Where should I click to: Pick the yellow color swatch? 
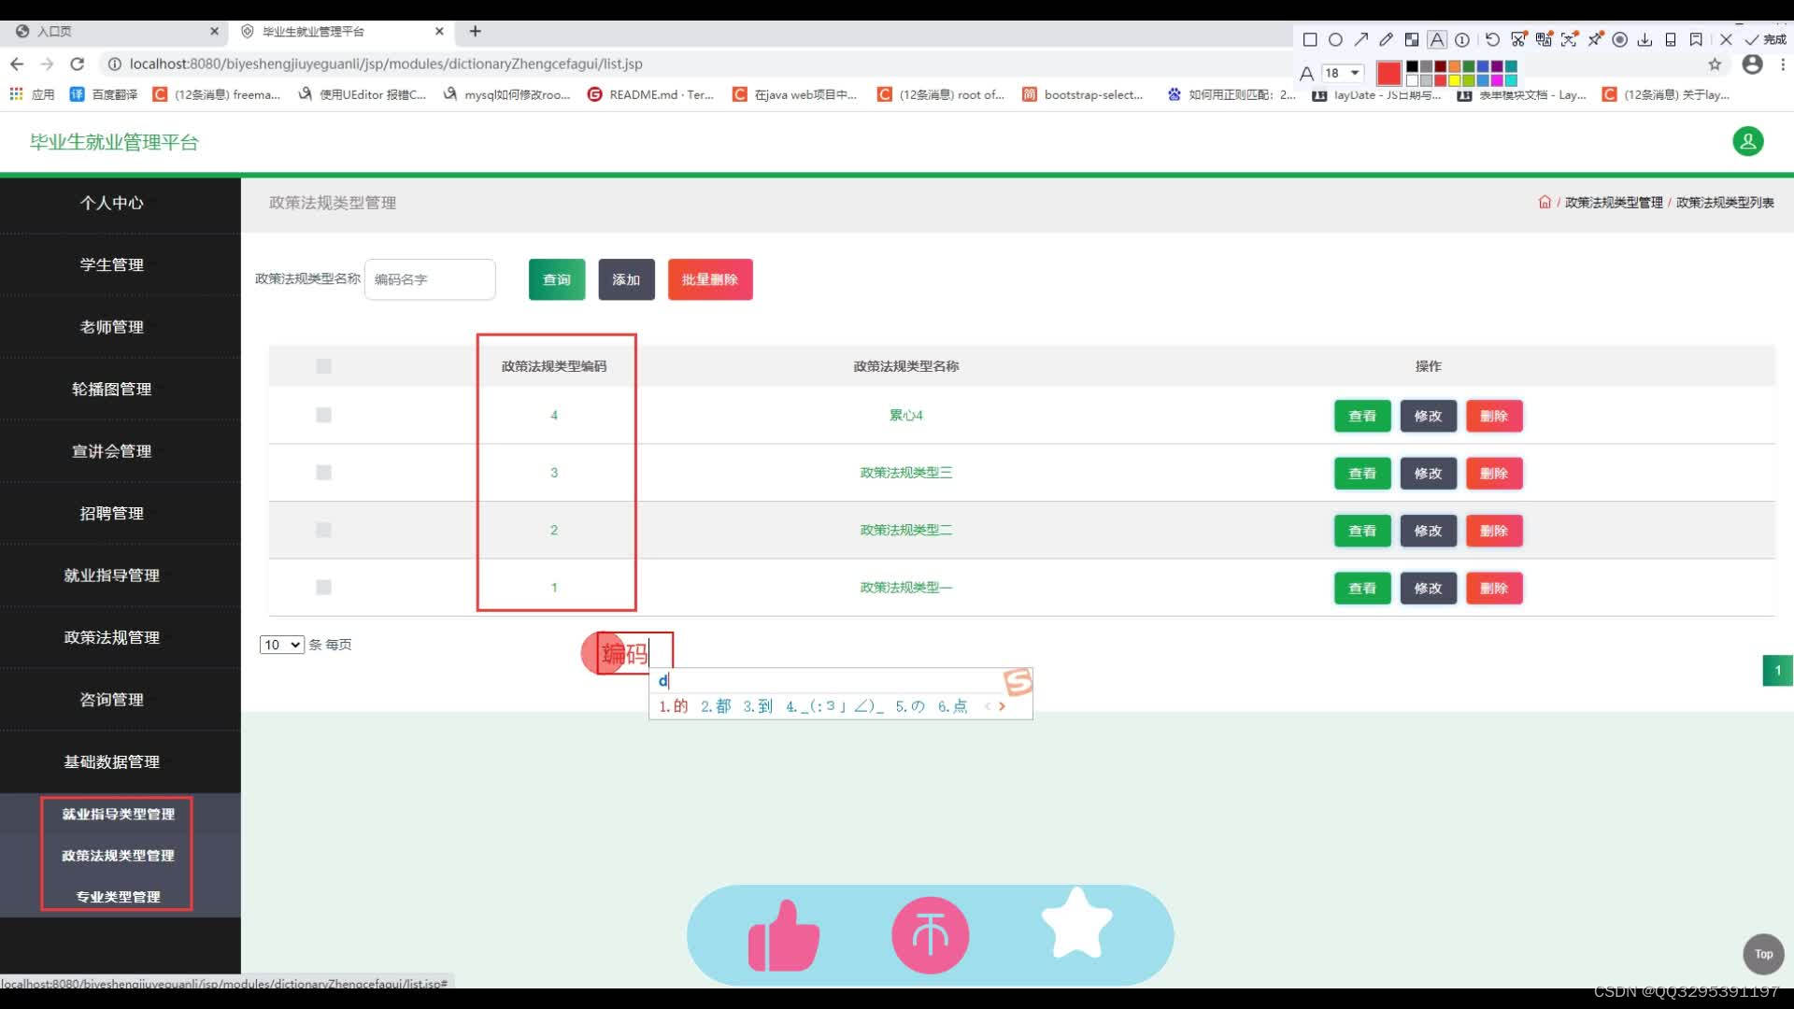click(1454, 80)
